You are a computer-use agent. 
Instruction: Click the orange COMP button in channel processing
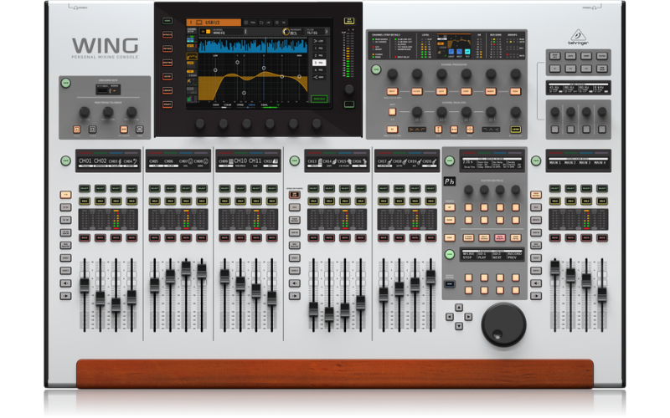(466, 91)
